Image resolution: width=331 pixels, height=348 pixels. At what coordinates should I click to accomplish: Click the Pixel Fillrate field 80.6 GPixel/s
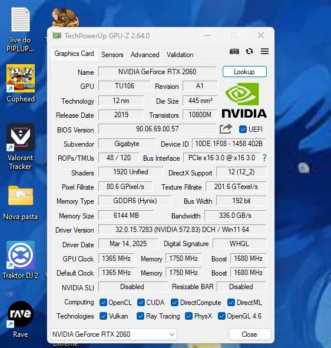[x=125, y=187]
